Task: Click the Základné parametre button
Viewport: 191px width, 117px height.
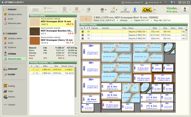Action: tap(35, 10)
